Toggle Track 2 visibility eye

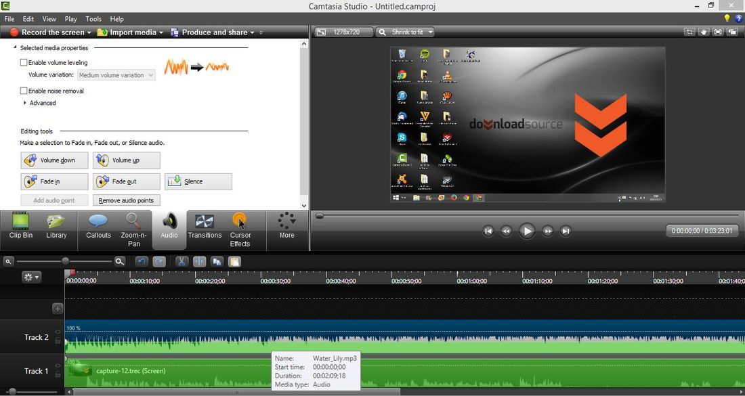tap(58, 332)
